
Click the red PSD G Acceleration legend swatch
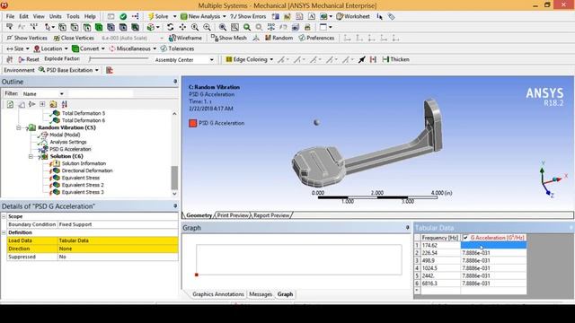click(x=193, y=124)
